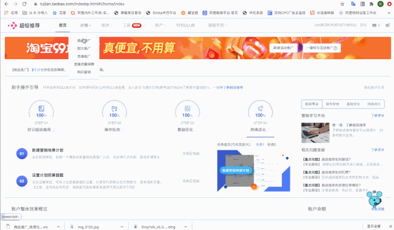The height and width of the screenshot is (230, 394).
Task: Switch to 持续成长 in the learning tabs
Action: click(374, 104)
